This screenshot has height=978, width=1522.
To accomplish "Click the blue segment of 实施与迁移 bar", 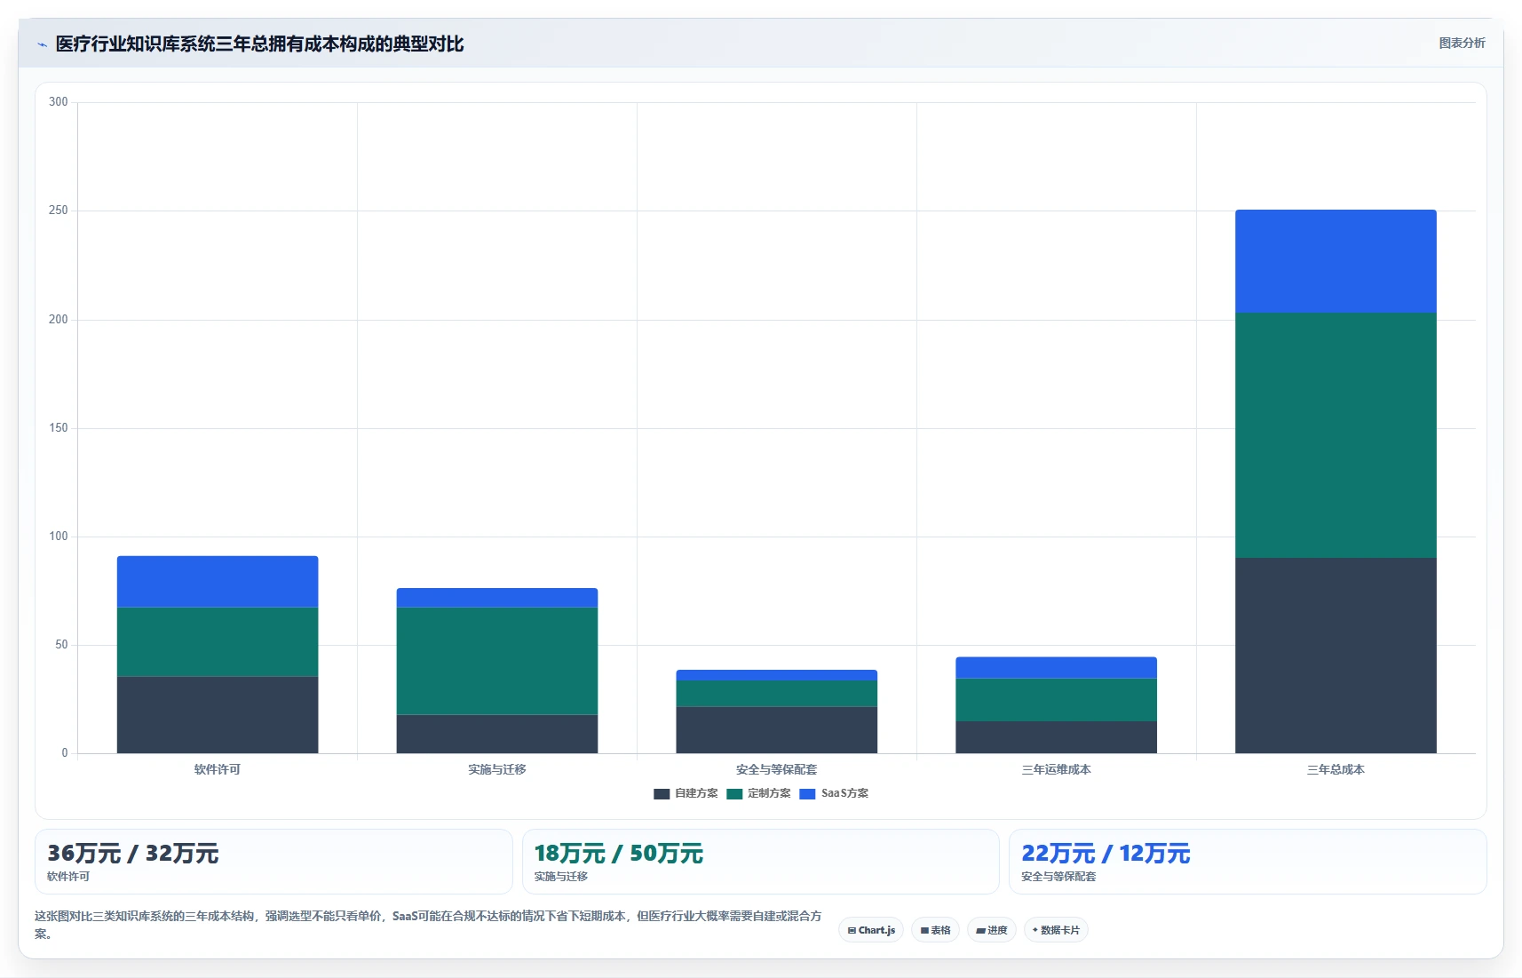I will pos(497,598).
